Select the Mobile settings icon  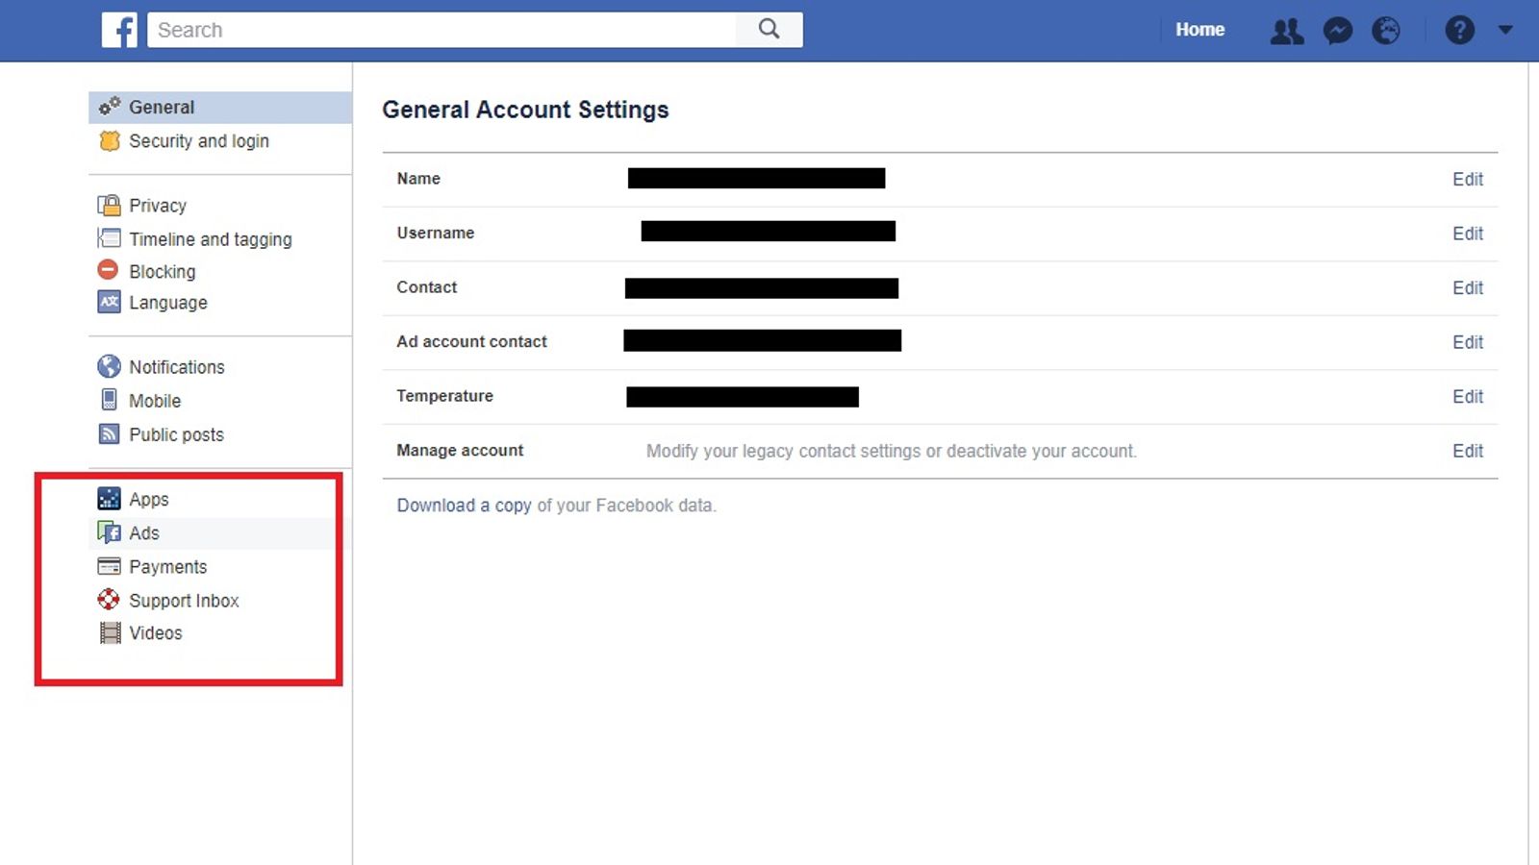click(x=109, y=400)
